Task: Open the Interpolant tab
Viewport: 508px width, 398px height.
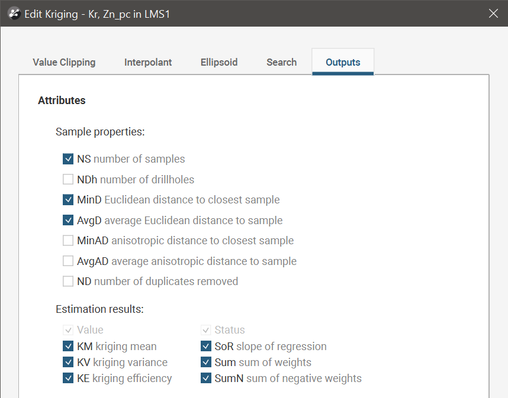Action: coord(148,62)
